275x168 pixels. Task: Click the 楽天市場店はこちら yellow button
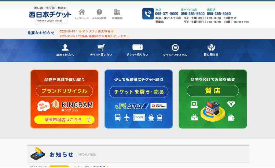click(65, 120)
